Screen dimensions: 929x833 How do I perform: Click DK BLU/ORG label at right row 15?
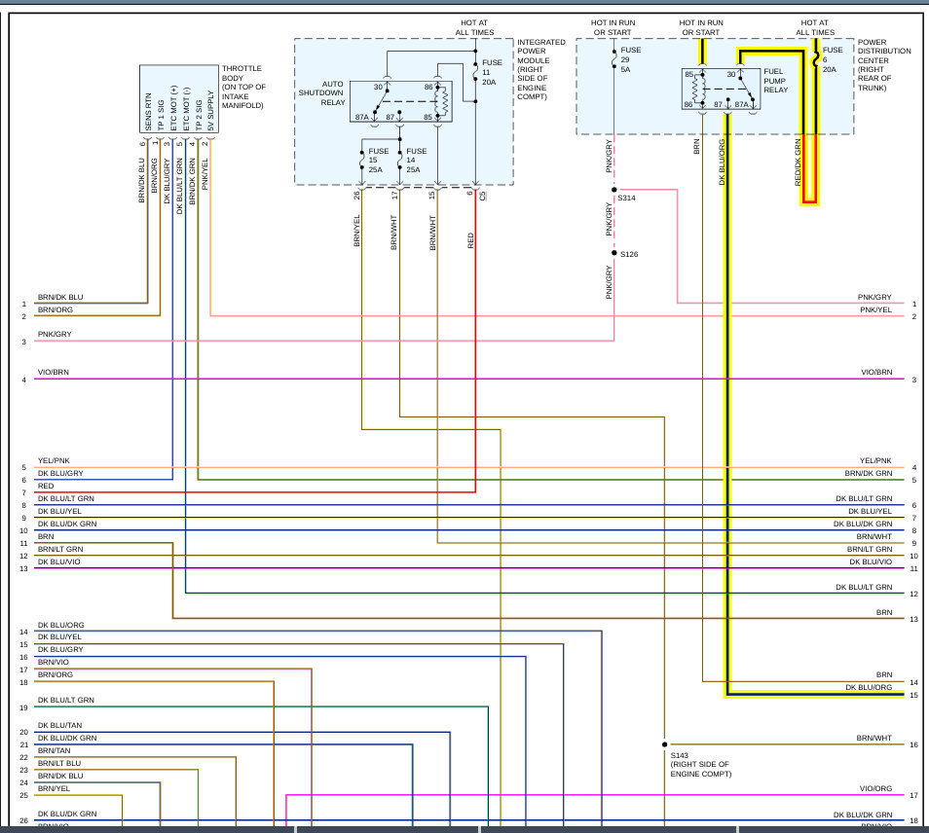click(x=869, y=687)
